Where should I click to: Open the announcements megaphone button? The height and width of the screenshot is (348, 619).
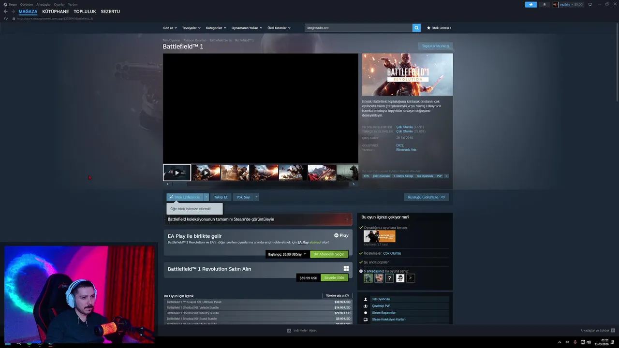pyautogui.click(x=531, y=4)
